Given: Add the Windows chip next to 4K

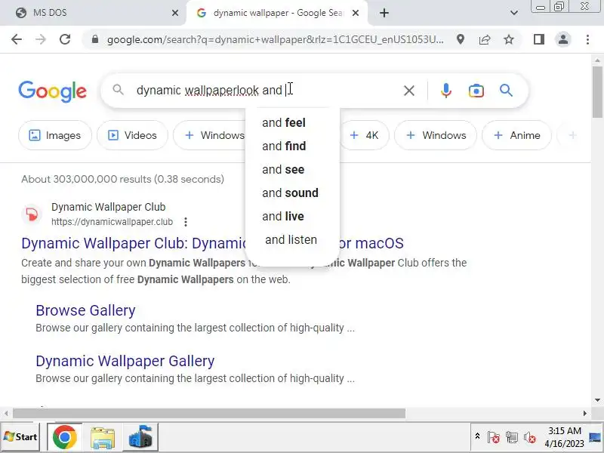Looking at the screenshot, I should point(436,135).
